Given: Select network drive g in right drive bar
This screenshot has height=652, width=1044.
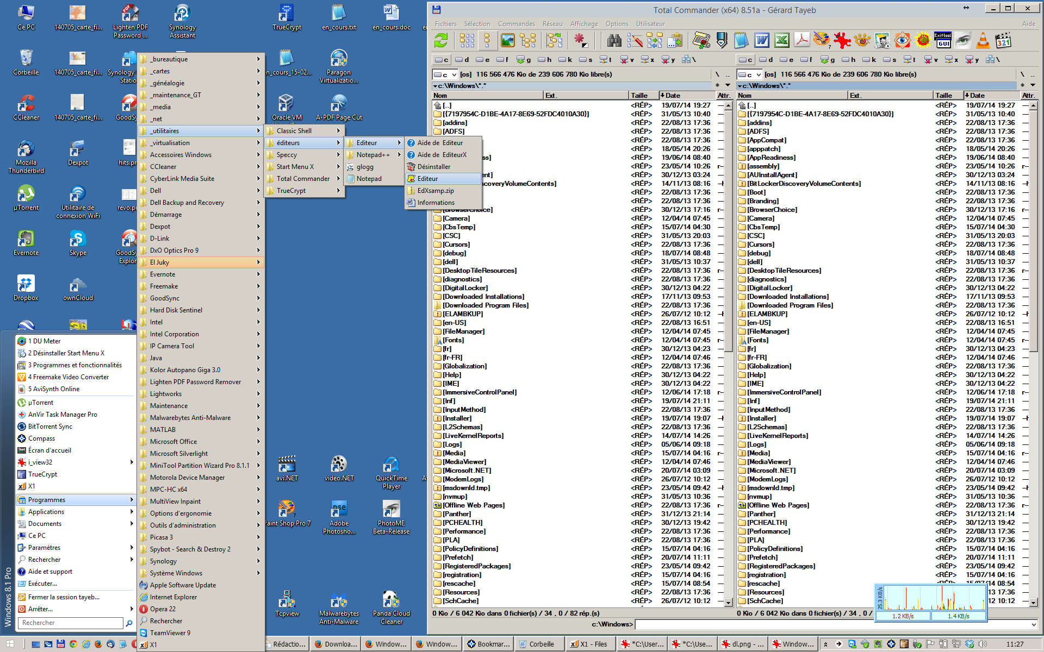Looking at the screenshot, I should [828, 59].
